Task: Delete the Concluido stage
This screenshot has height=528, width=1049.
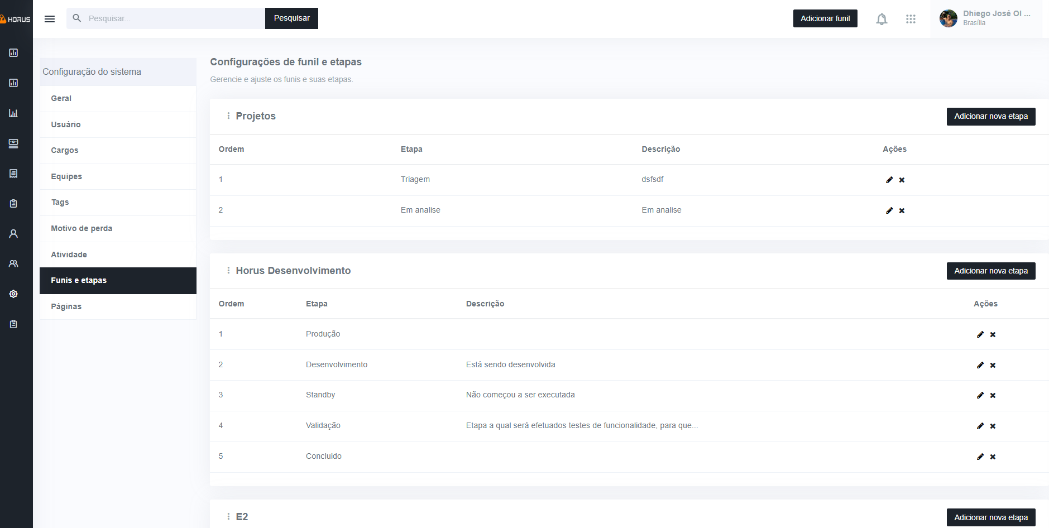Action: (993, 457)
